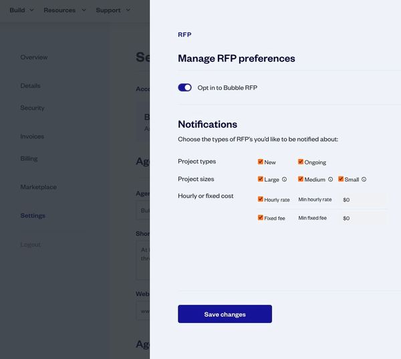Expand the Support dropdown menu
The height and width of the screenshot is (359, 401).
[112, 10]
